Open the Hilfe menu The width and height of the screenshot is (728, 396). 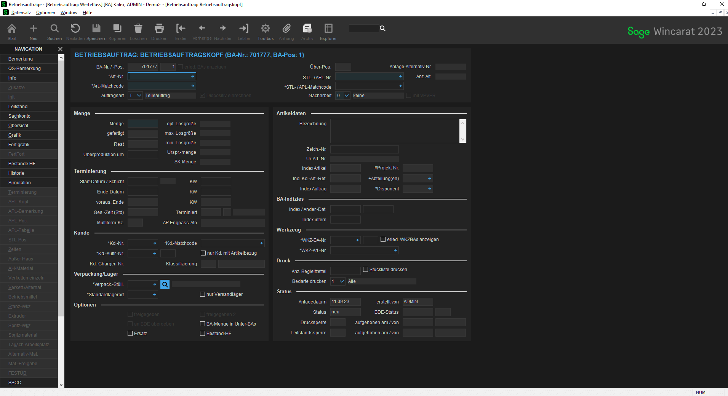tap(88, 13)
